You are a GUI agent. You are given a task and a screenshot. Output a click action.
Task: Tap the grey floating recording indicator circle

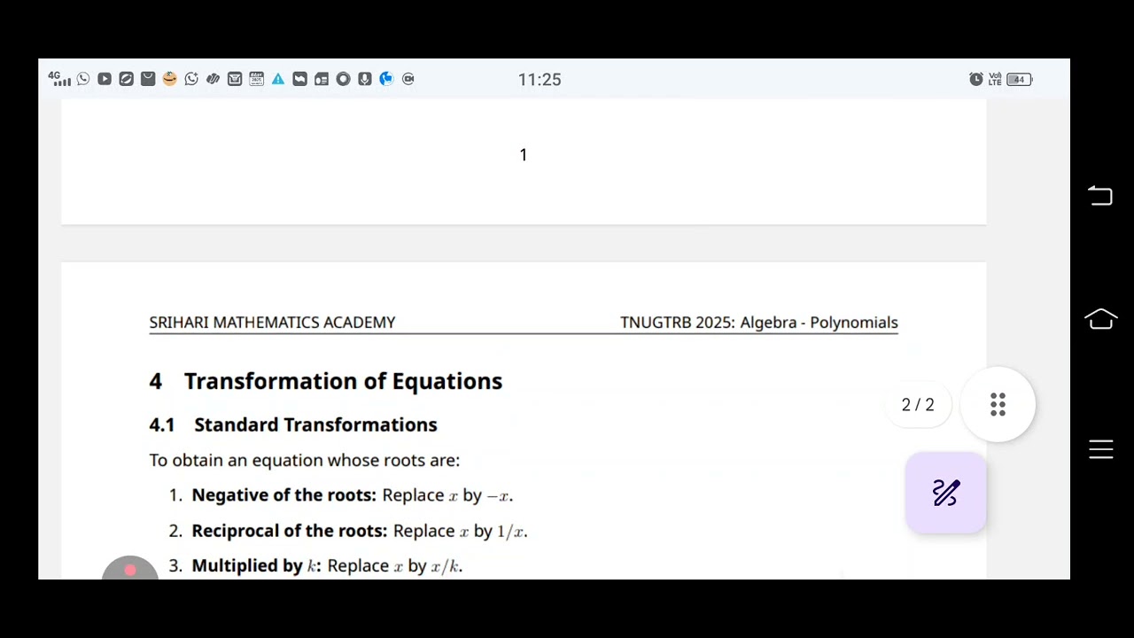[x=130, y=568]
